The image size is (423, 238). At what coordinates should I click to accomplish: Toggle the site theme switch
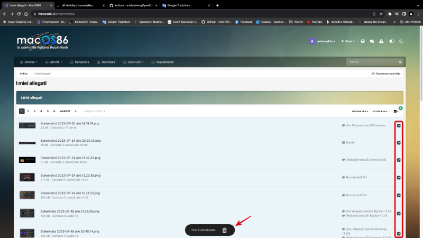tap(392, 41)
